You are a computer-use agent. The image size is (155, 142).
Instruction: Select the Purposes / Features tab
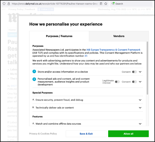pos(59,36)
